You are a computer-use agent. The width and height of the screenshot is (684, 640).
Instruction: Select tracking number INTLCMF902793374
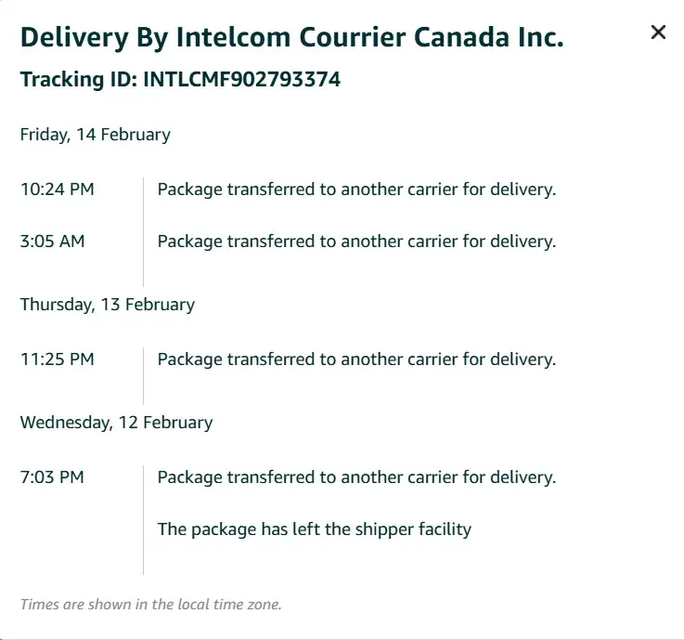[x=241, y=80]
